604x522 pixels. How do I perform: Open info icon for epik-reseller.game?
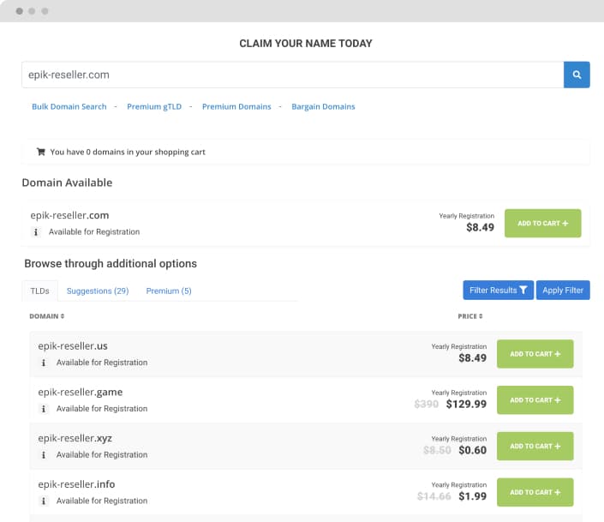coord(44,409)
